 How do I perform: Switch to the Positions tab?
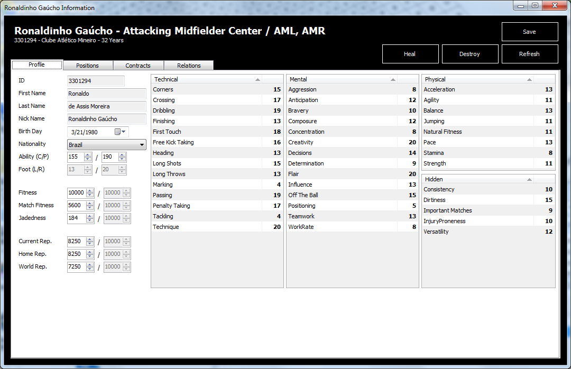87,66
